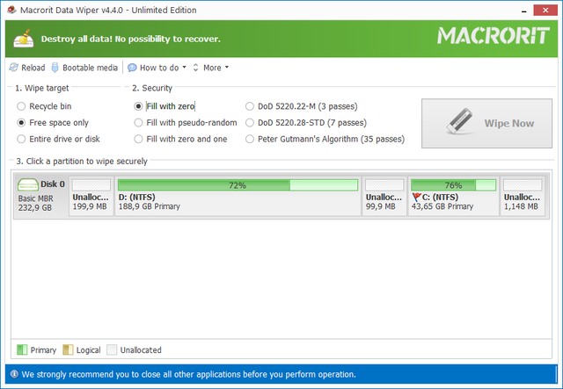
Task: Click the wiper broom icon in green banner
Action: coord(24,39)
